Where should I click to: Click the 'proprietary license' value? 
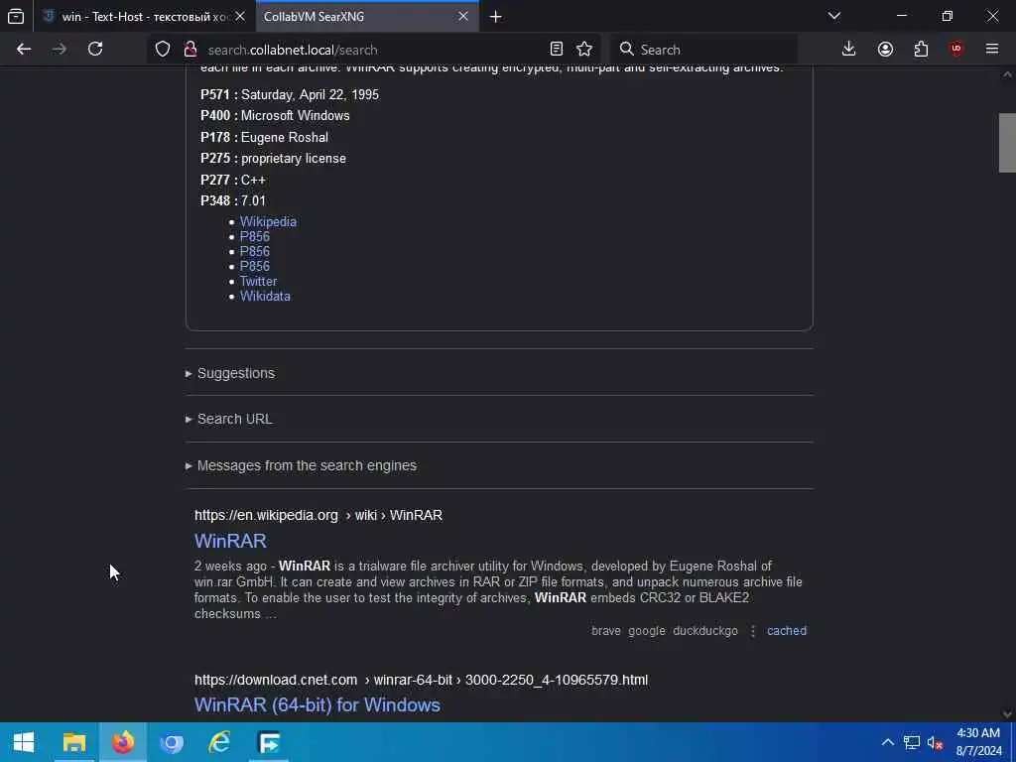coord(294,158)
